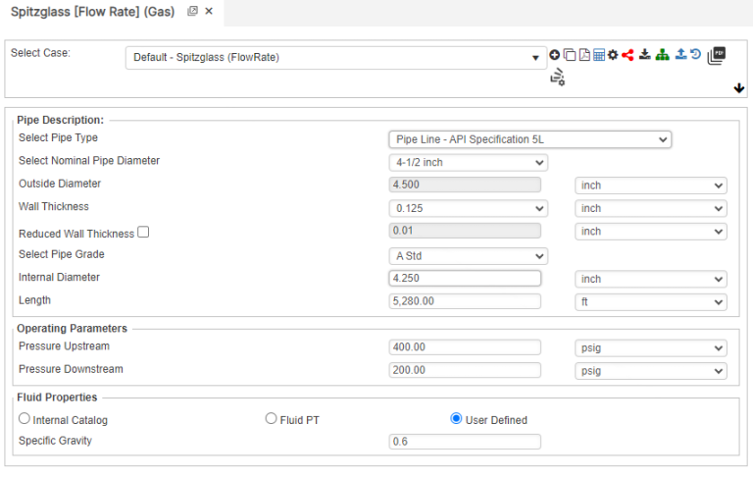
Task: Select the Internal Catalog radio button
Action: pyautogui.click(x=25, y=419)
